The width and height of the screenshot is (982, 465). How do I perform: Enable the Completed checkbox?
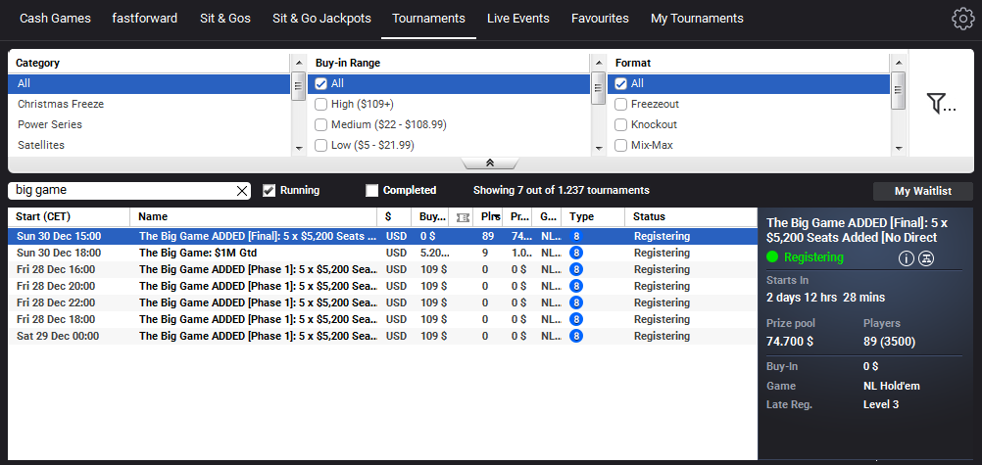pos(371,190)
